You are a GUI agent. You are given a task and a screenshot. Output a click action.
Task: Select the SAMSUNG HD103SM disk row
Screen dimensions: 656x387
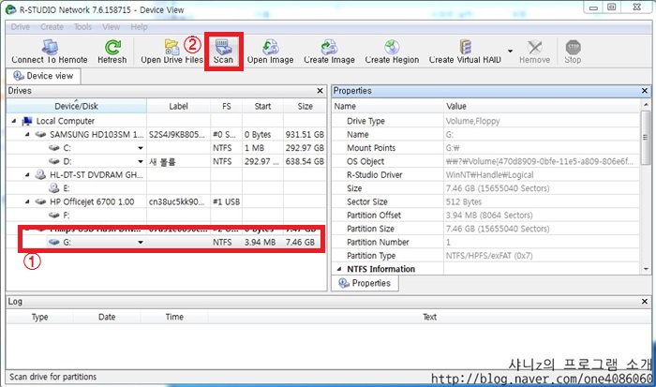tap(166, 134)
